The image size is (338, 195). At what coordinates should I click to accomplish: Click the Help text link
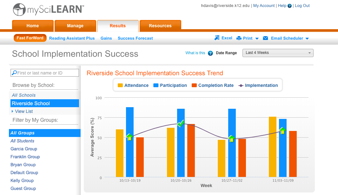click(282, 6)
